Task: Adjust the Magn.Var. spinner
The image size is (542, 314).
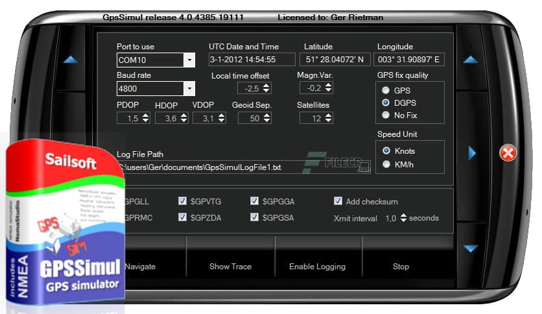Action: pos(329,88)
